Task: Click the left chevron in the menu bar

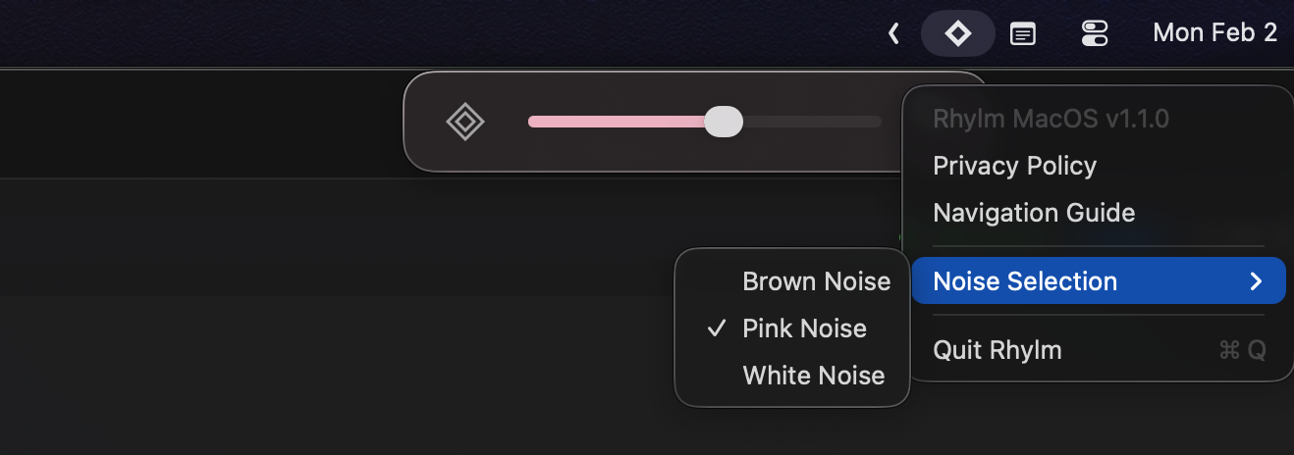Action: [x=893, y=33]
